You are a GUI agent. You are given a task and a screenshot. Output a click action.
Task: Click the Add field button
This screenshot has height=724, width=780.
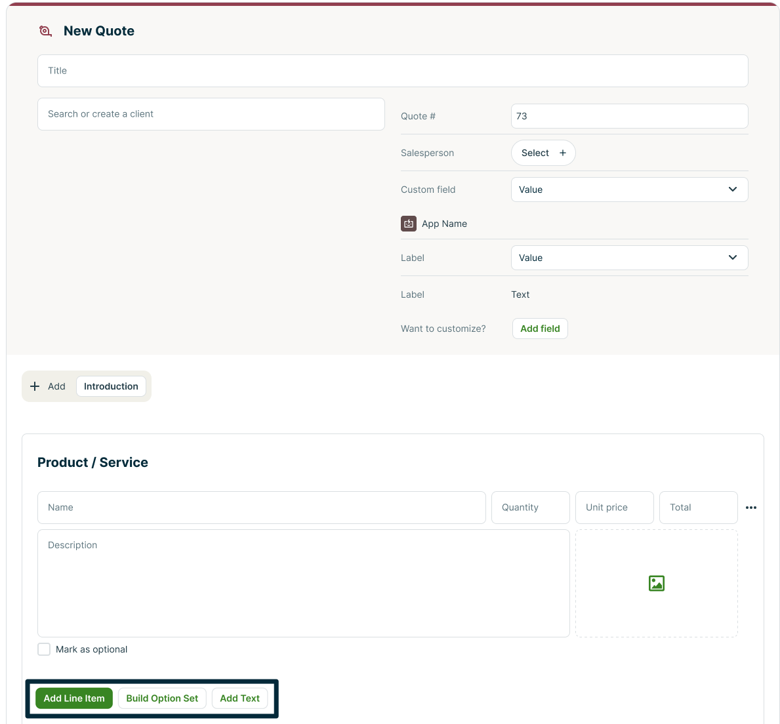click(x=540, y=329)
